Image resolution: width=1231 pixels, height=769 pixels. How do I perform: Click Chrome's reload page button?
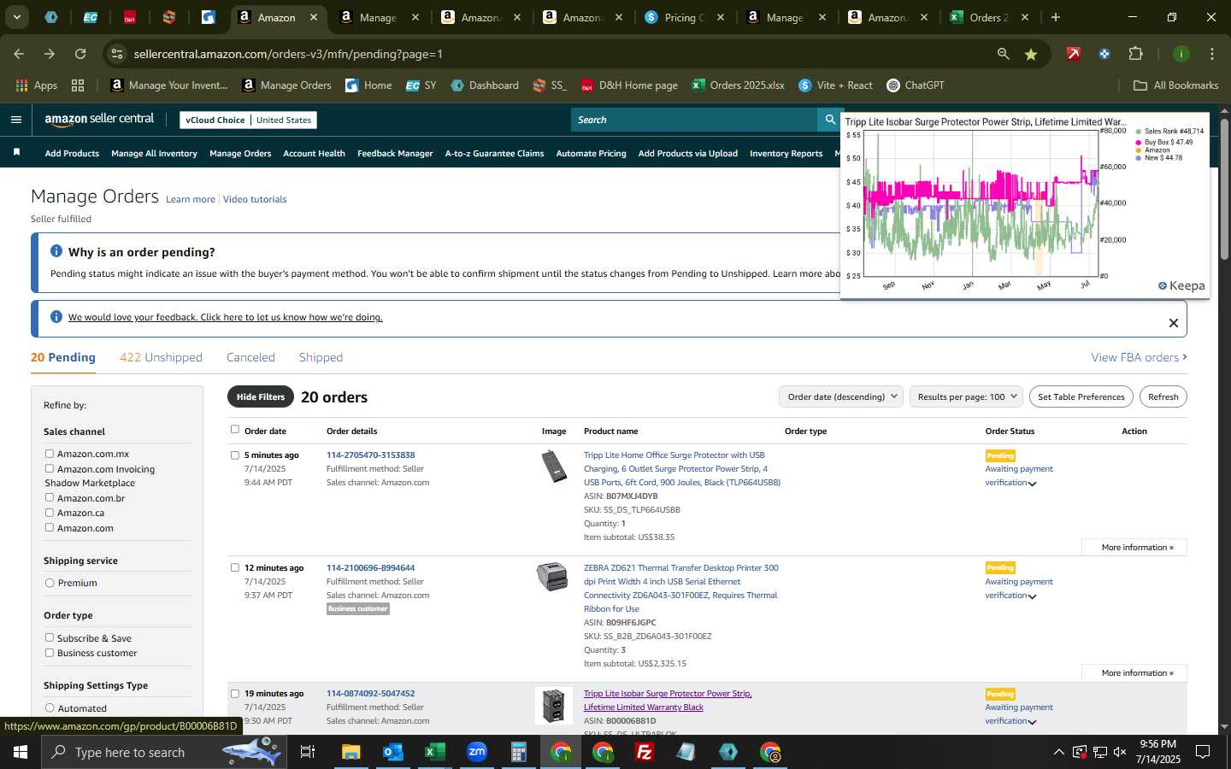point(80,54)
